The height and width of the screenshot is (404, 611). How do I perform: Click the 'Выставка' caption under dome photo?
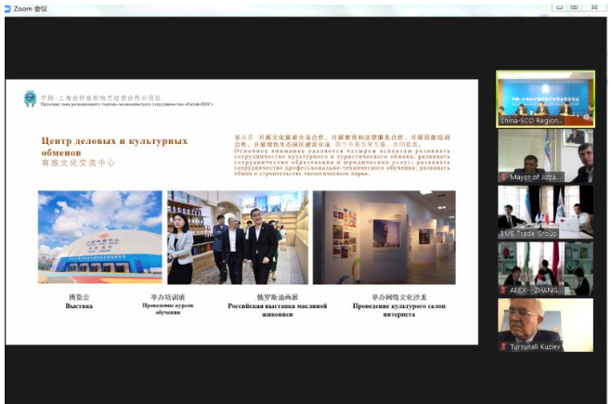click(79, 305)
